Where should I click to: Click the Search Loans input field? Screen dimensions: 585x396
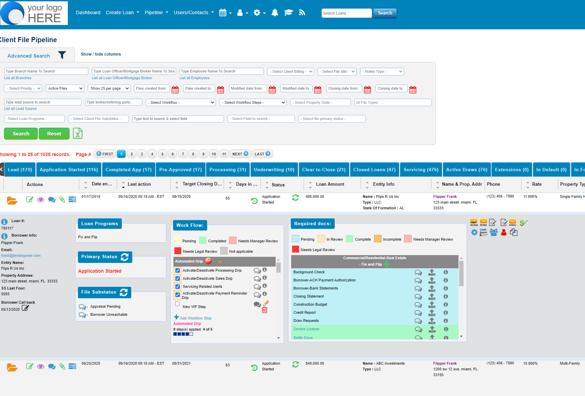pos(346,13)
